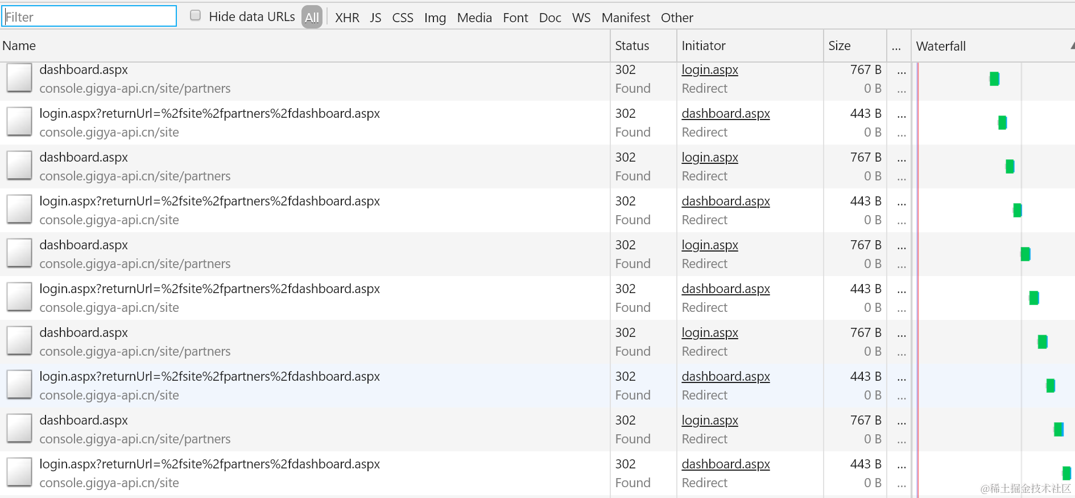
Task: Click waterfall bar of bottom login.aspx request
Action: [1066, 473]
